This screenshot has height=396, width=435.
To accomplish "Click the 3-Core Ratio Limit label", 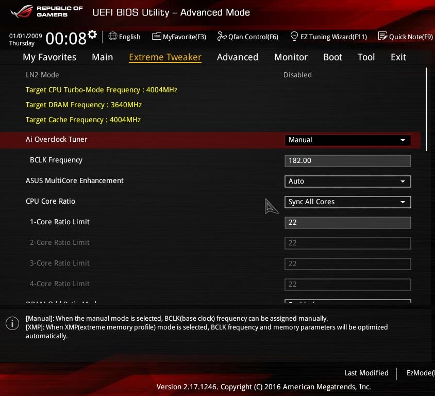I will pos(60,263).
